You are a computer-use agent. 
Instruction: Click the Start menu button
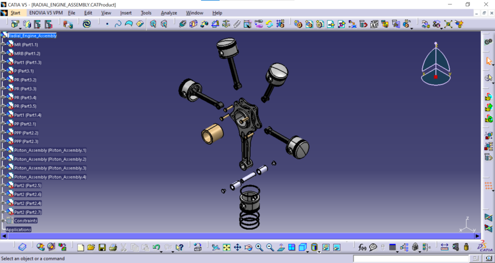tap(15, 13)
